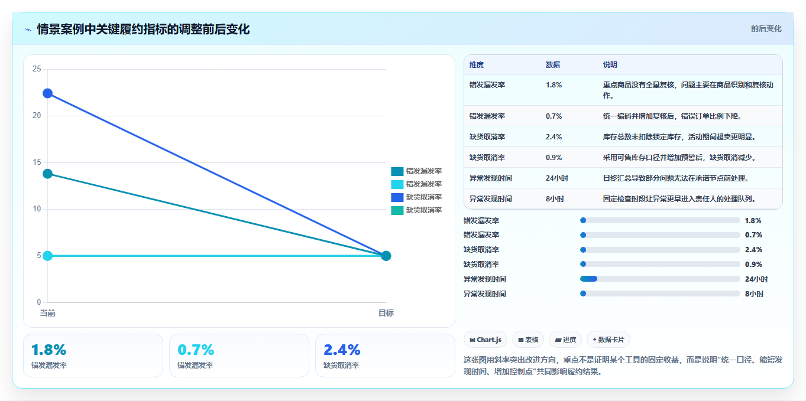The image size is (806, 401).
Task: Click the cyan data point at 当前 on value 5
Action: [x=47, y=256]
